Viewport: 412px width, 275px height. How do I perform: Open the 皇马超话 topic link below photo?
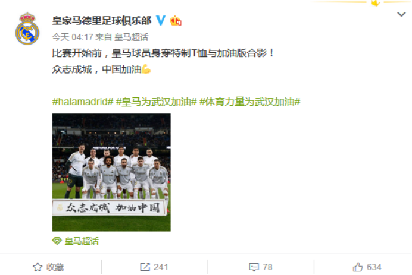pos(82,241)
